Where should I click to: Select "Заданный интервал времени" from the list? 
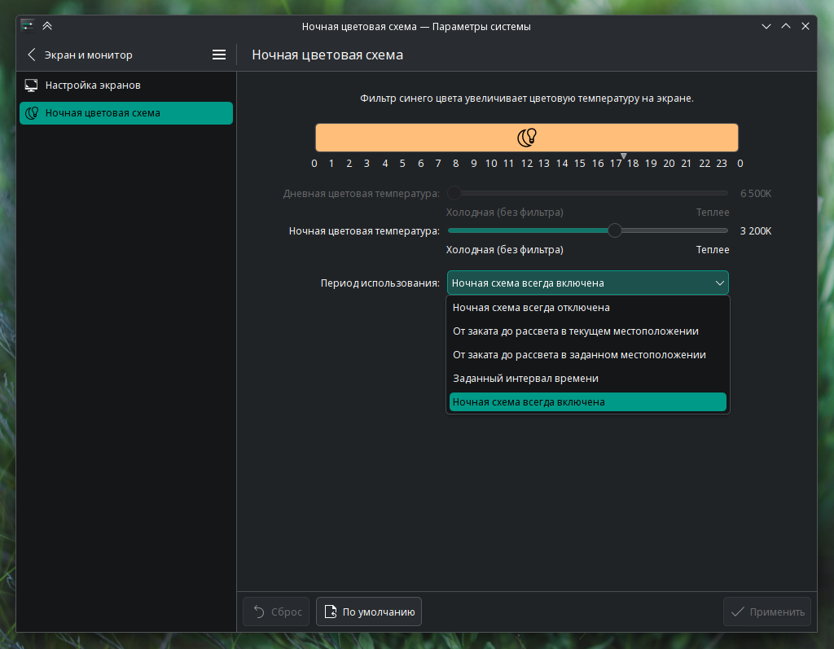[525, 379]
